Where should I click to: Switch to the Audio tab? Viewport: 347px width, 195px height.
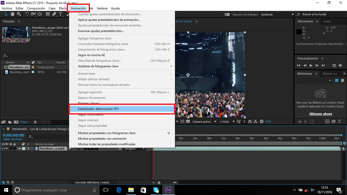327,22
